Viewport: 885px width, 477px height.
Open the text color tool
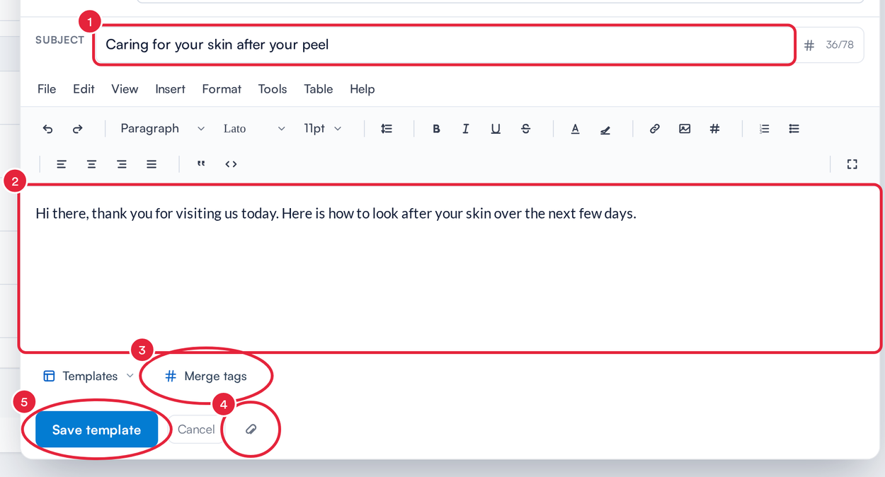(575, 129)
